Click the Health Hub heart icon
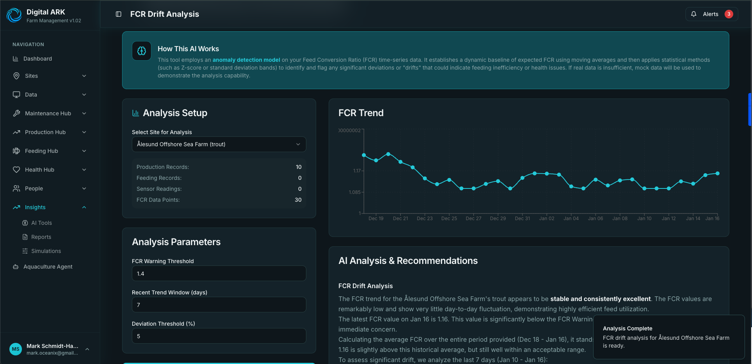 (x=16, y=170)
